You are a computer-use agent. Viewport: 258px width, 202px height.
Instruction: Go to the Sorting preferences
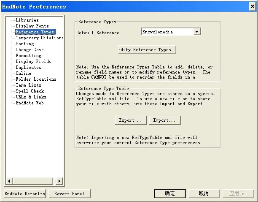point(25,44)
